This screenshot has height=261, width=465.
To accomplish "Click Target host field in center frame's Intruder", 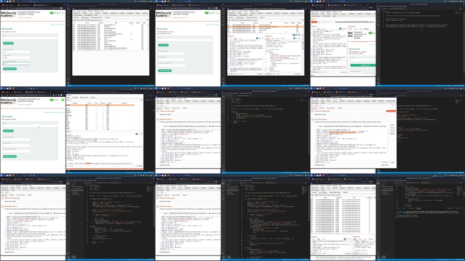I will point(188,126).
